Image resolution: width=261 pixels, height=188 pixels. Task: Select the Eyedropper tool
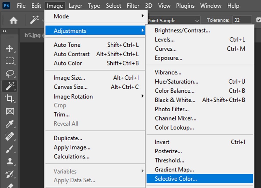click(9, 124)
